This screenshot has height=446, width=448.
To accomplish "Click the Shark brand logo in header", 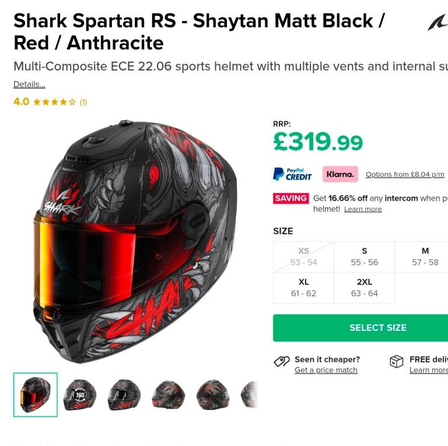I will tap(437, 22).
